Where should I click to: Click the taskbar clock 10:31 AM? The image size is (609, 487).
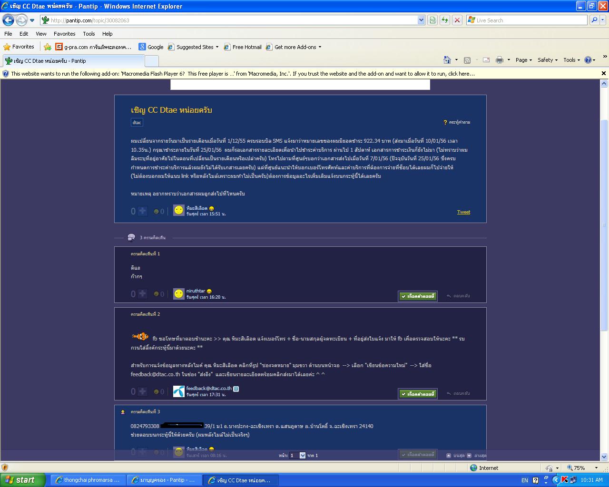pos(592,480)
